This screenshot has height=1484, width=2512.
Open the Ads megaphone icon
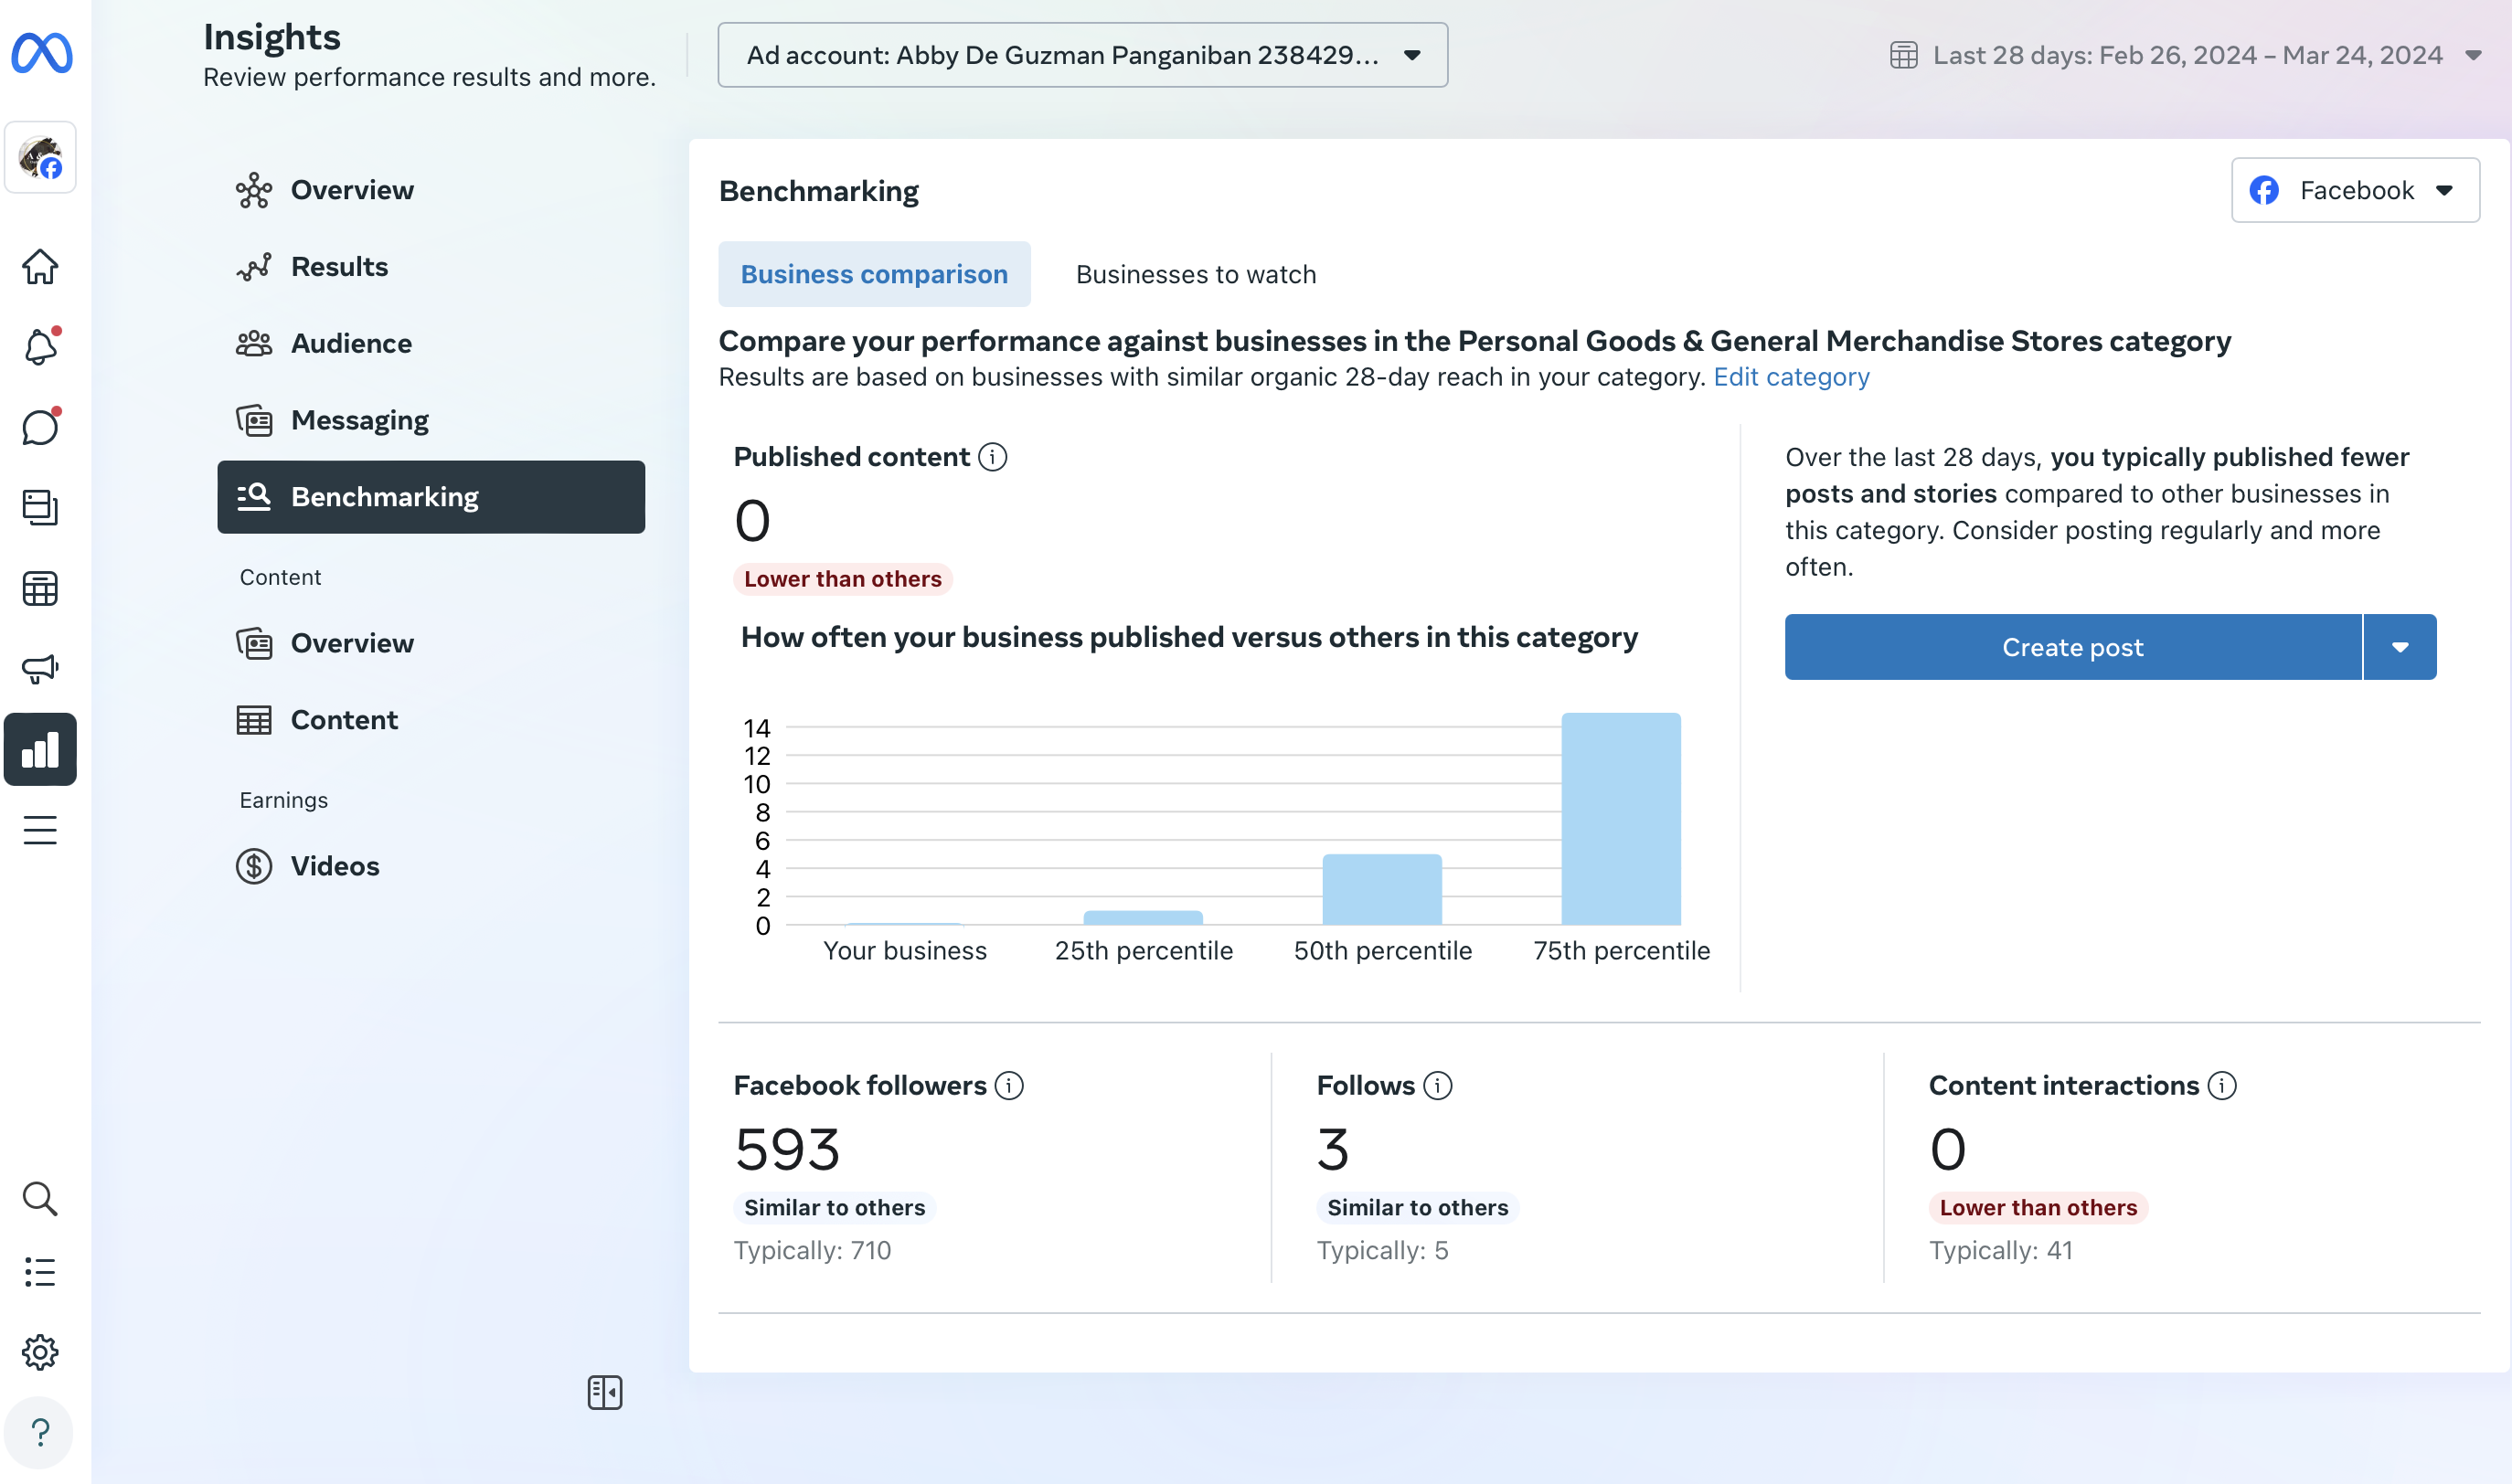[x=40, y=668]
